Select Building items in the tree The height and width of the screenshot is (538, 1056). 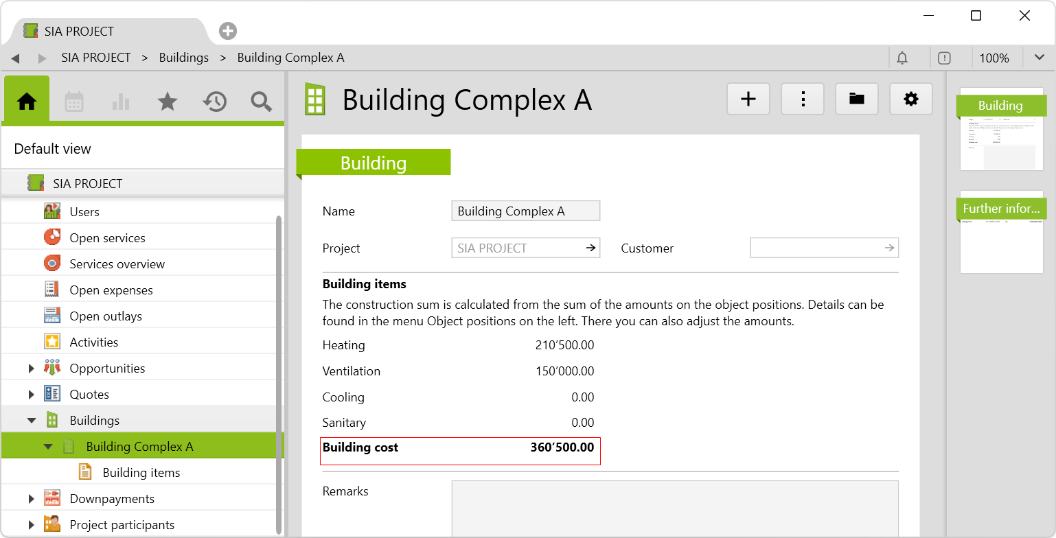click(x=141, y=473)
